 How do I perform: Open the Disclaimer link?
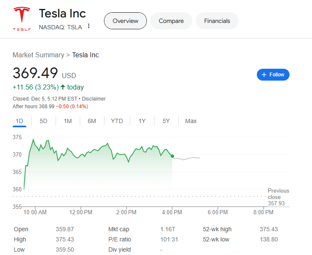(x=94, y=99)
